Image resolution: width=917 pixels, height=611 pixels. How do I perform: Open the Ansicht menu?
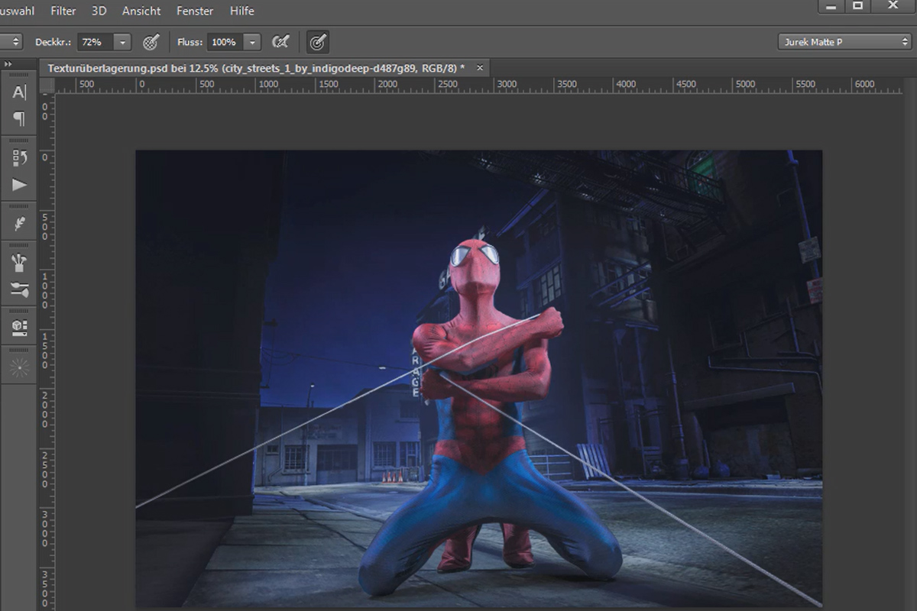[141, 11]
